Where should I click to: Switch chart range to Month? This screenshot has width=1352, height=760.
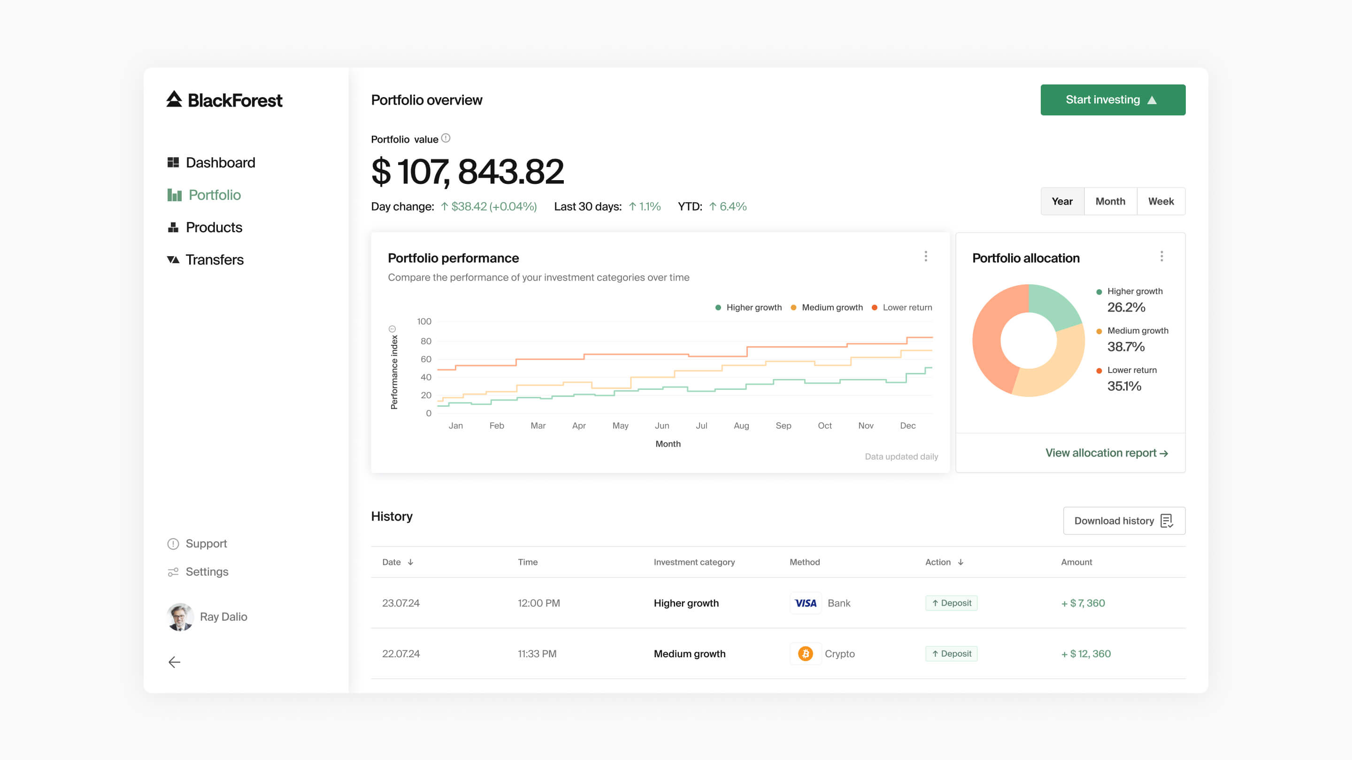[1110, 201]
